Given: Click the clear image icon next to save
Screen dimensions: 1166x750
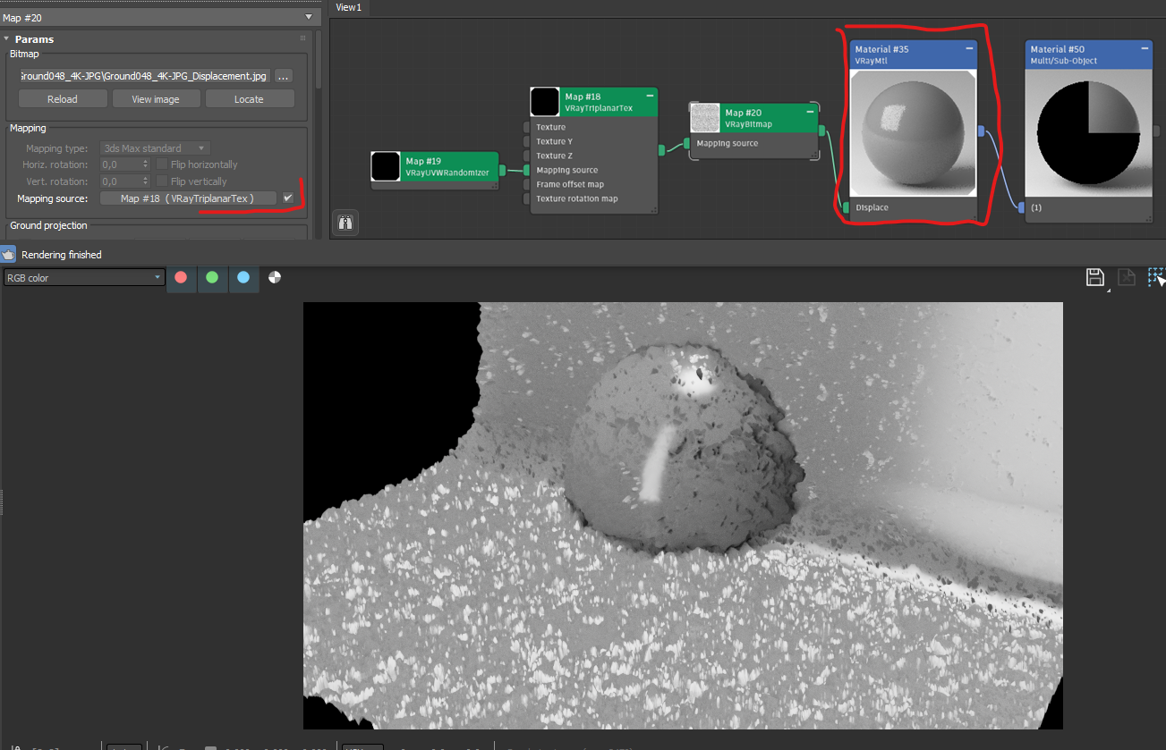Looking at the screenshot, I should (1127, 277).
